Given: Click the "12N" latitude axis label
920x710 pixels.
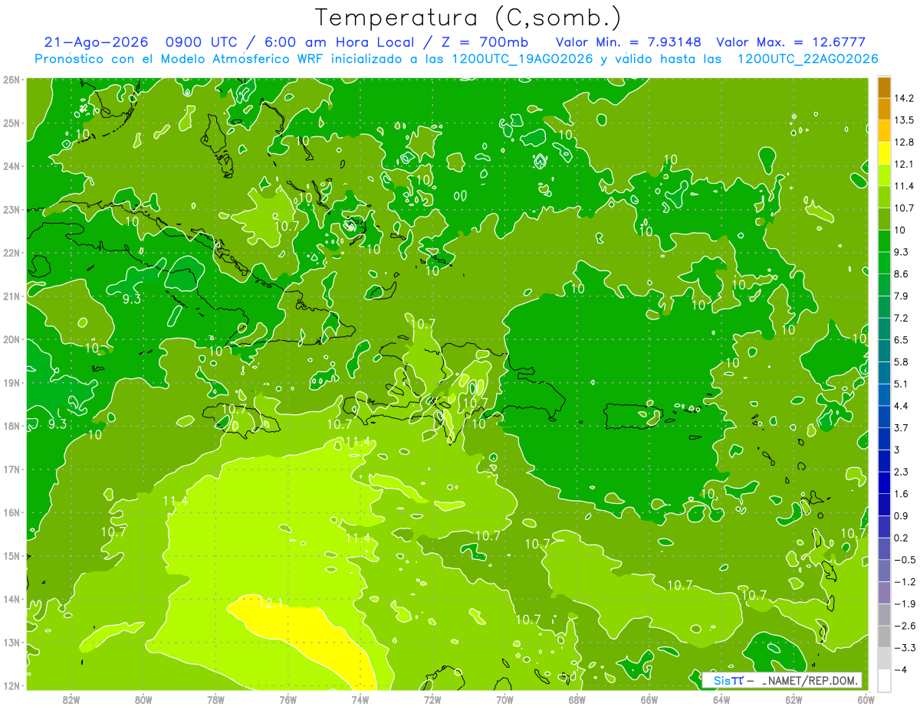Looking at the screenshot, I should [x=11, y=685].
